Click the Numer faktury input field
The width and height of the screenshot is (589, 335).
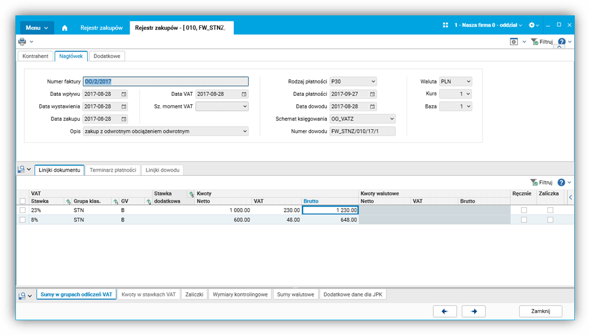(x=166, y=82)
